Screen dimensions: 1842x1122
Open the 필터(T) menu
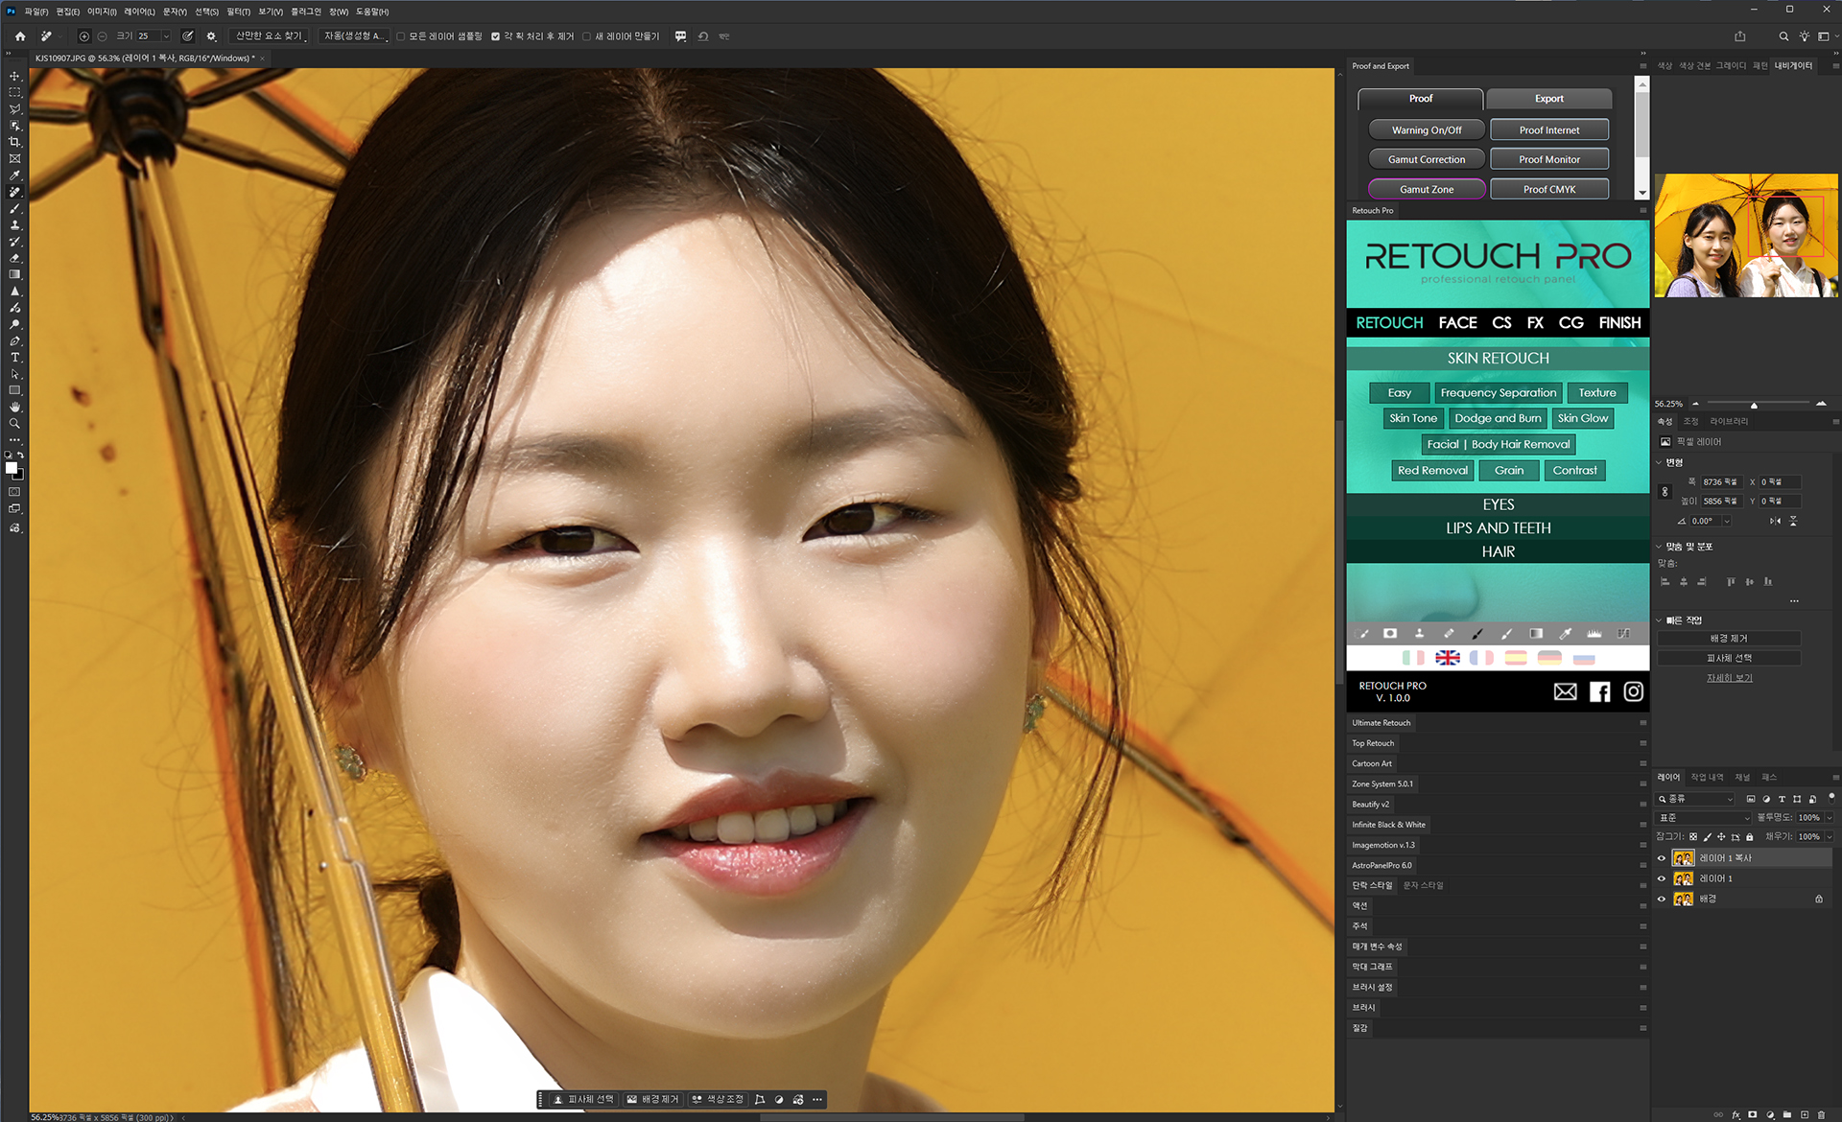(238, 12)
